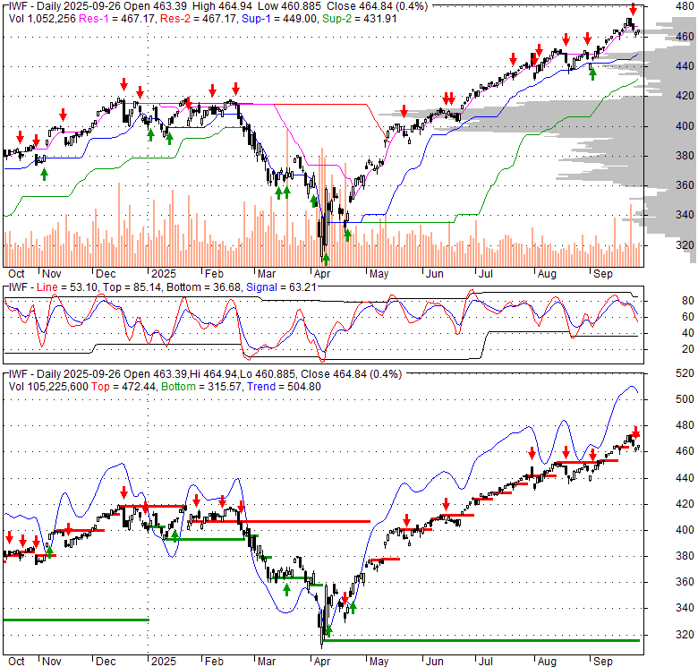
Task: Click the 2025 year label under lower chart
Action: (164, 662)
